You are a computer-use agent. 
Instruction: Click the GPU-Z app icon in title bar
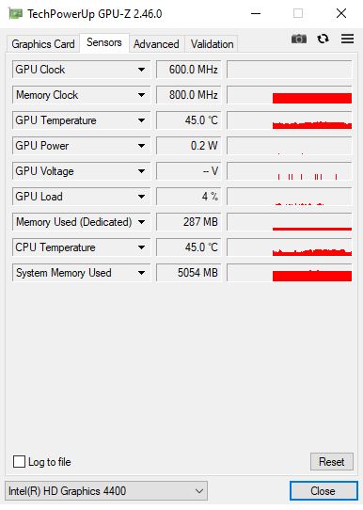(15, 14)
